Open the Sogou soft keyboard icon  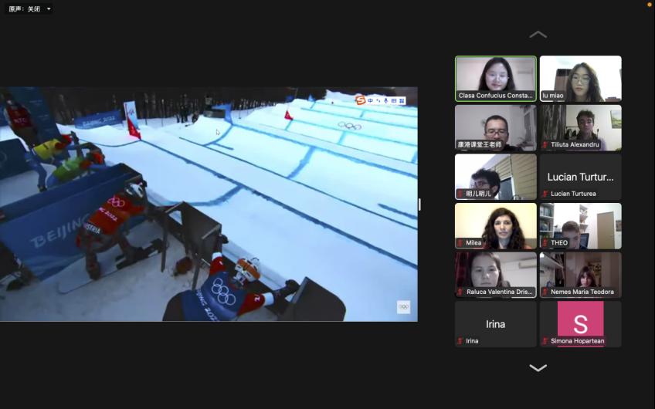[x=393, y=100]
